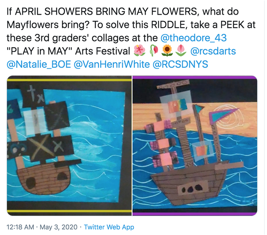The width and height of the screenshot is (267, 235).
Task: Open the @rcsdarts mention link
Action: click(213, 51)
